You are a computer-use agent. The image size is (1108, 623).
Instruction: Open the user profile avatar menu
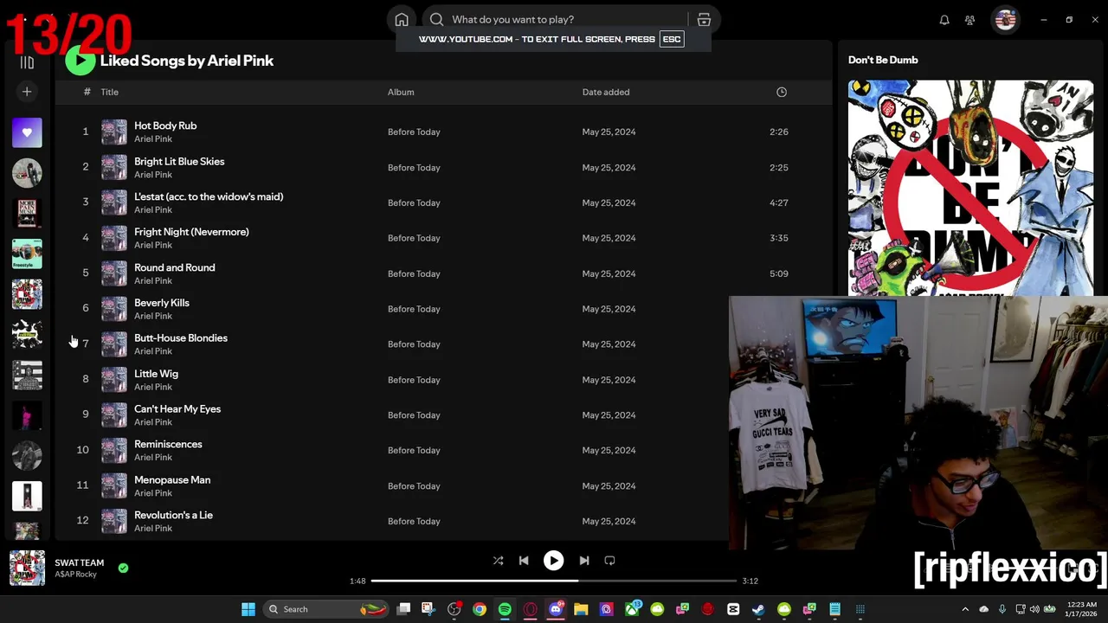[1005, 19]
